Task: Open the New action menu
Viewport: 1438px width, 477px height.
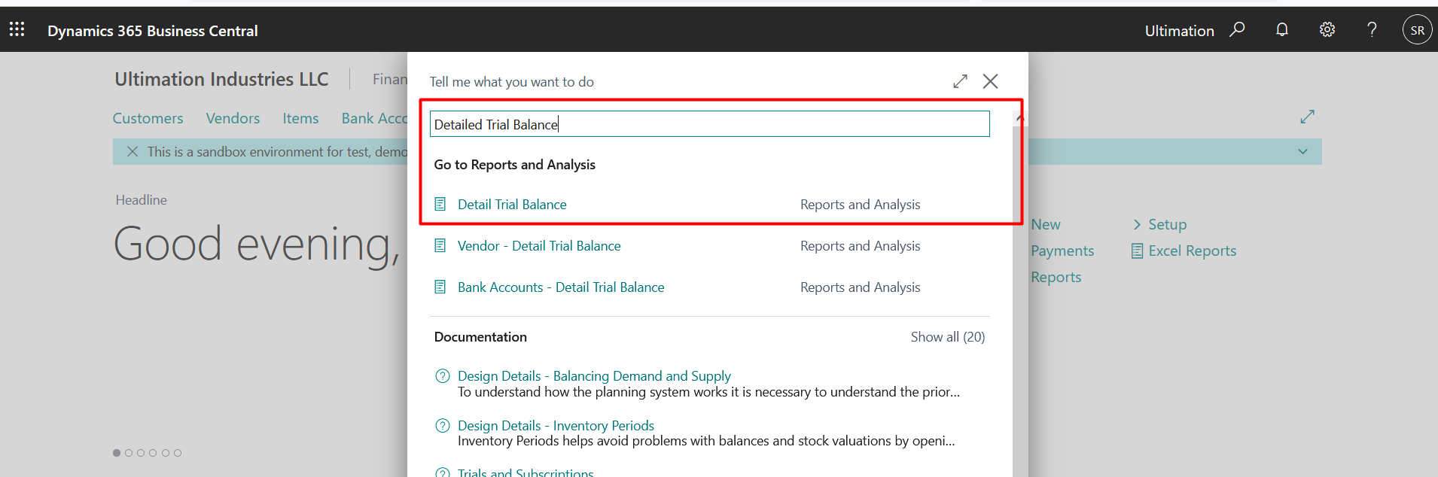Action: point(1046,224)
